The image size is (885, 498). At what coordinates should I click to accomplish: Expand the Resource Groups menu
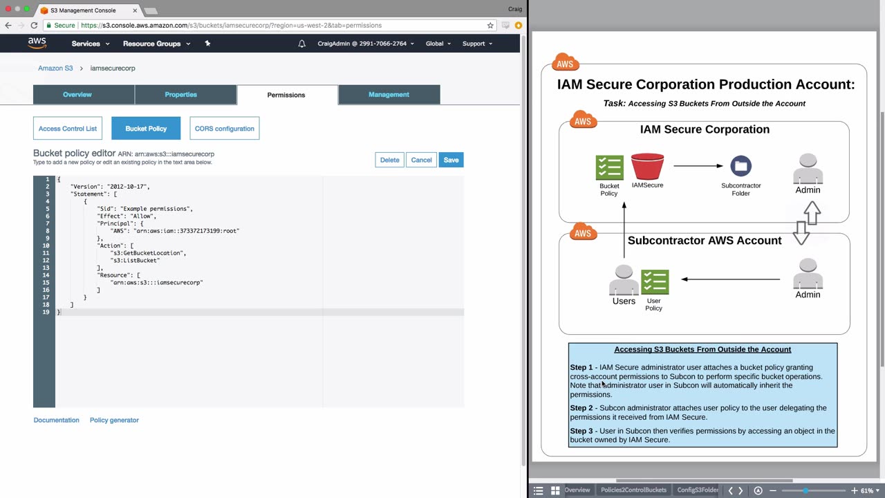[156, 44]
